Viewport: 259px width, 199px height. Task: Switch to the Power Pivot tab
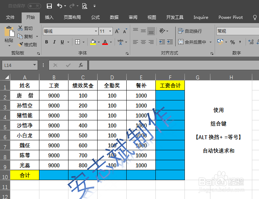click(x=231, y=17)
